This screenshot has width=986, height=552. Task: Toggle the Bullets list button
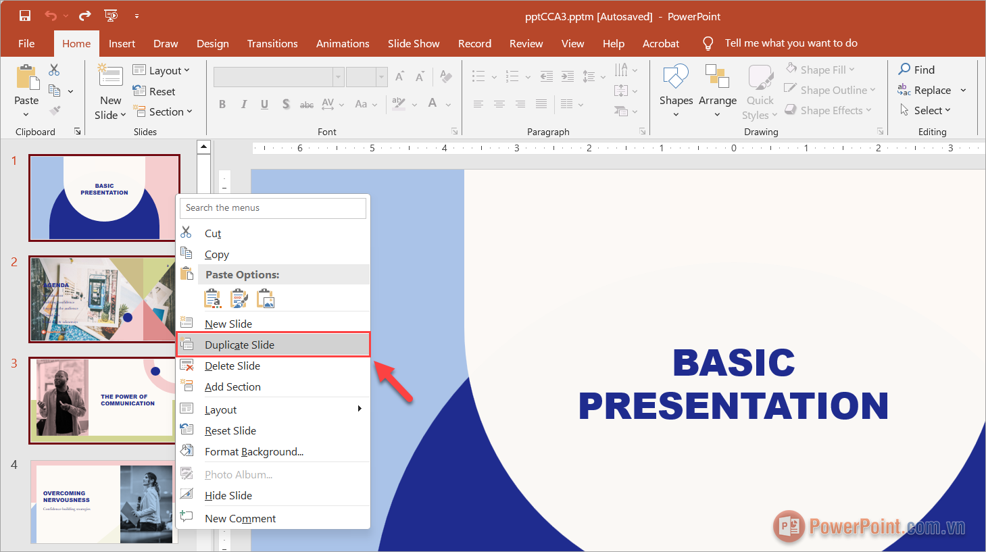(x=478, y=76)
